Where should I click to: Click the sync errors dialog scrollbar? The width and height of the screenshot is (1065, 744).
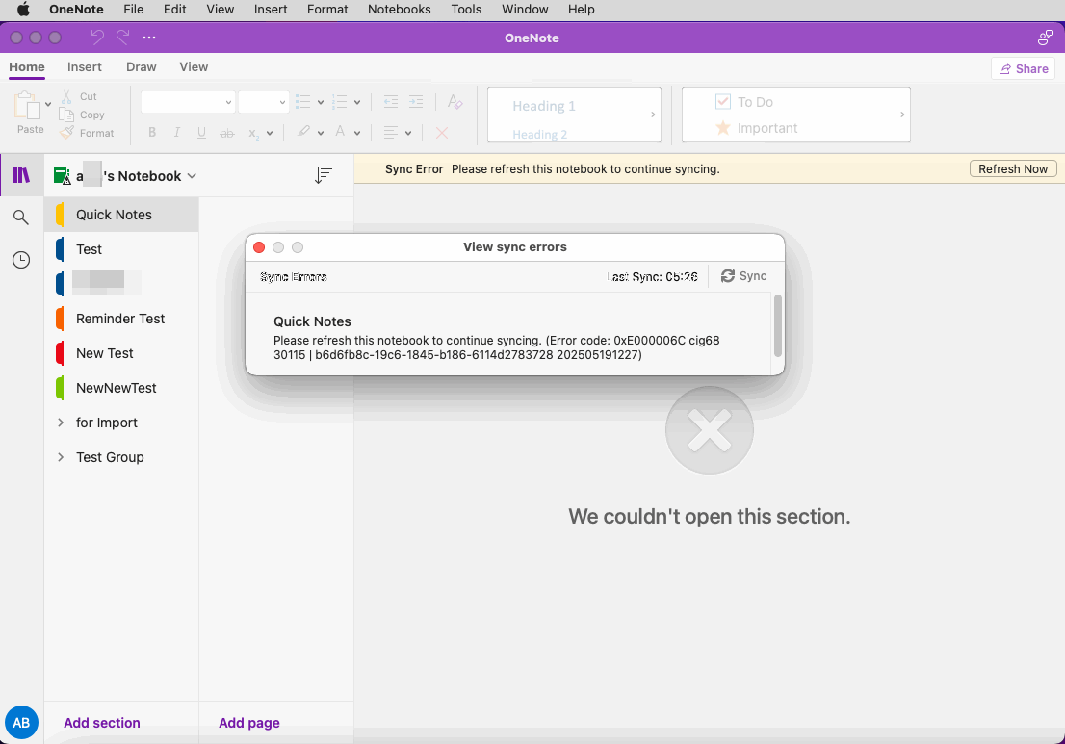tap(778, 325)
